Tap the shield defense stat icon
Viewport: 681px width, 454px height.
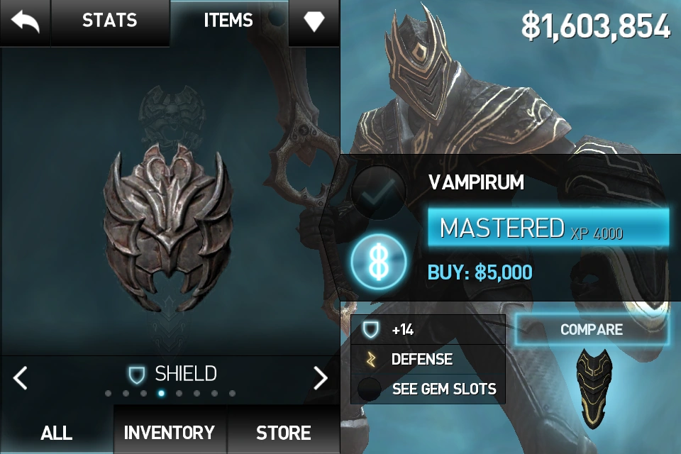[371, 330]
